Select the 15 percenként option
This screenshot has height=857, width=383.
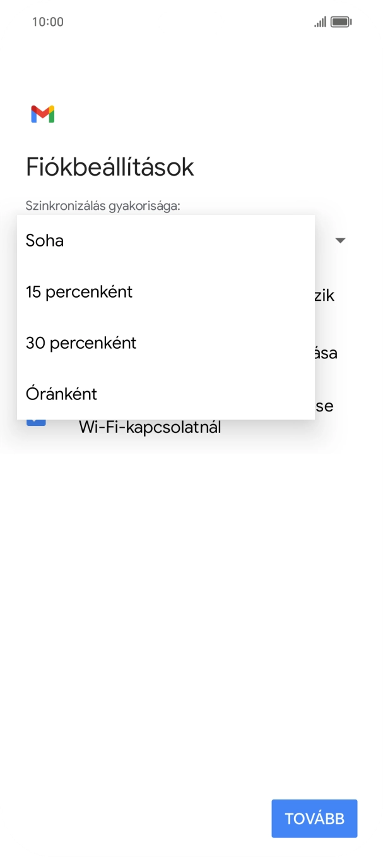coord(78,291)
